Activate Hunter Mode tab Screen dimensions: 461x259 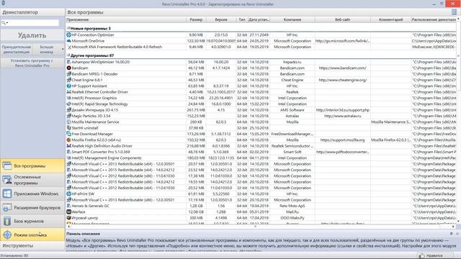(x=32, y=235)
